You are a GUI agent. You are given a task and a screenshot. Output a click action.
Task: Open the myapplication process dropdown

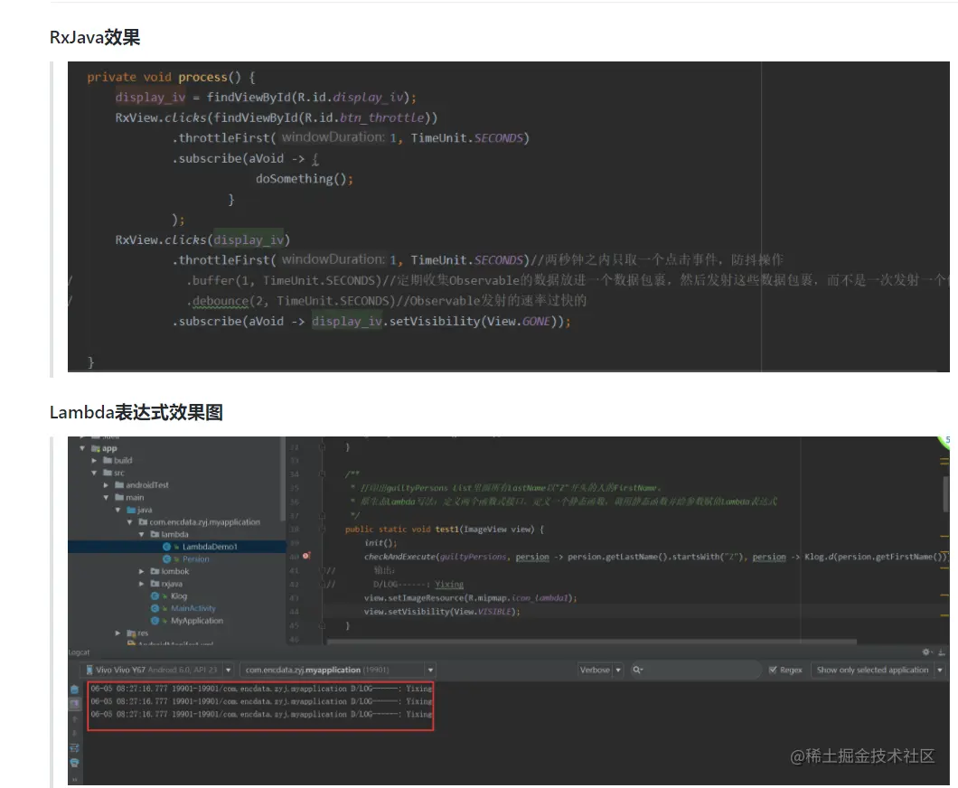pyautogui.click(x=430, y=671)
